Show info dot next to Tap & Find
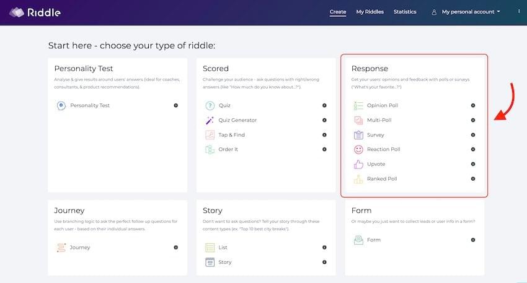 click(324, 135)
